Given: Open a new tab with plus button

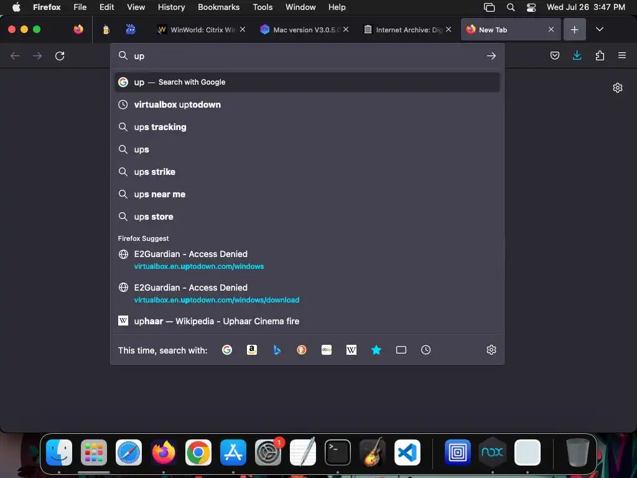Looking at the screenshot, I should [x=574, y=29].
